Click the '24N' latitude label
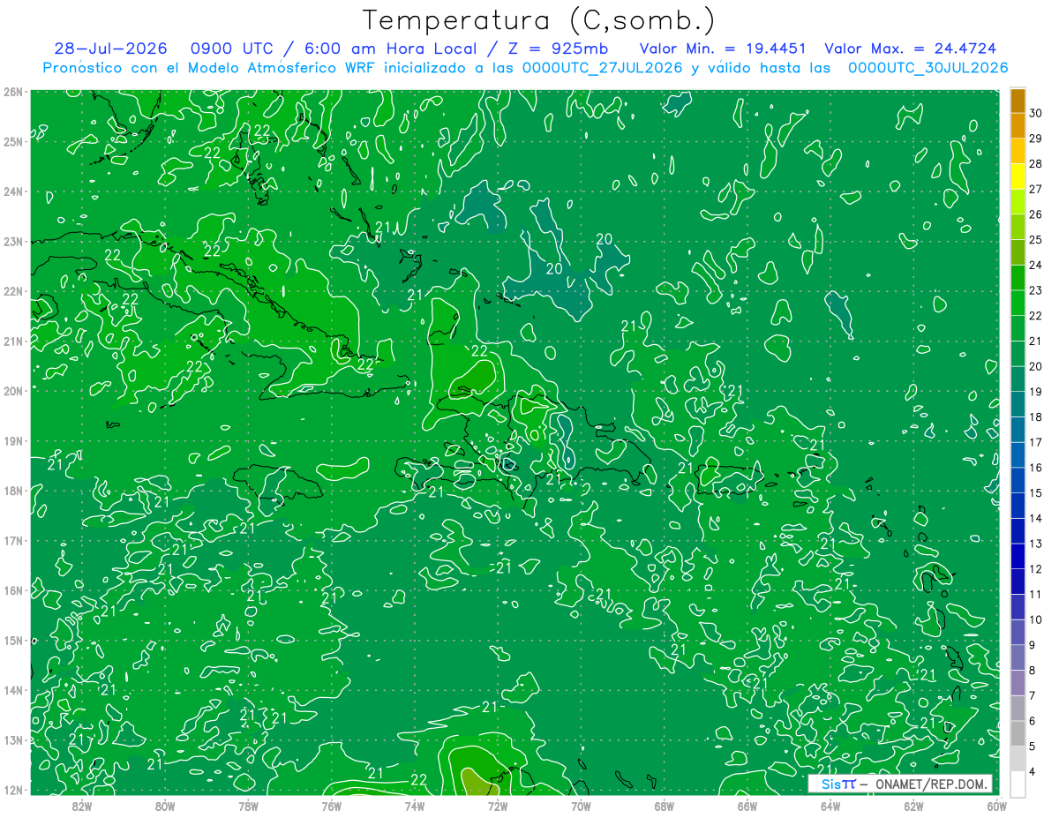This screenshot has height=818, width=1059. [x=13, y=191]
